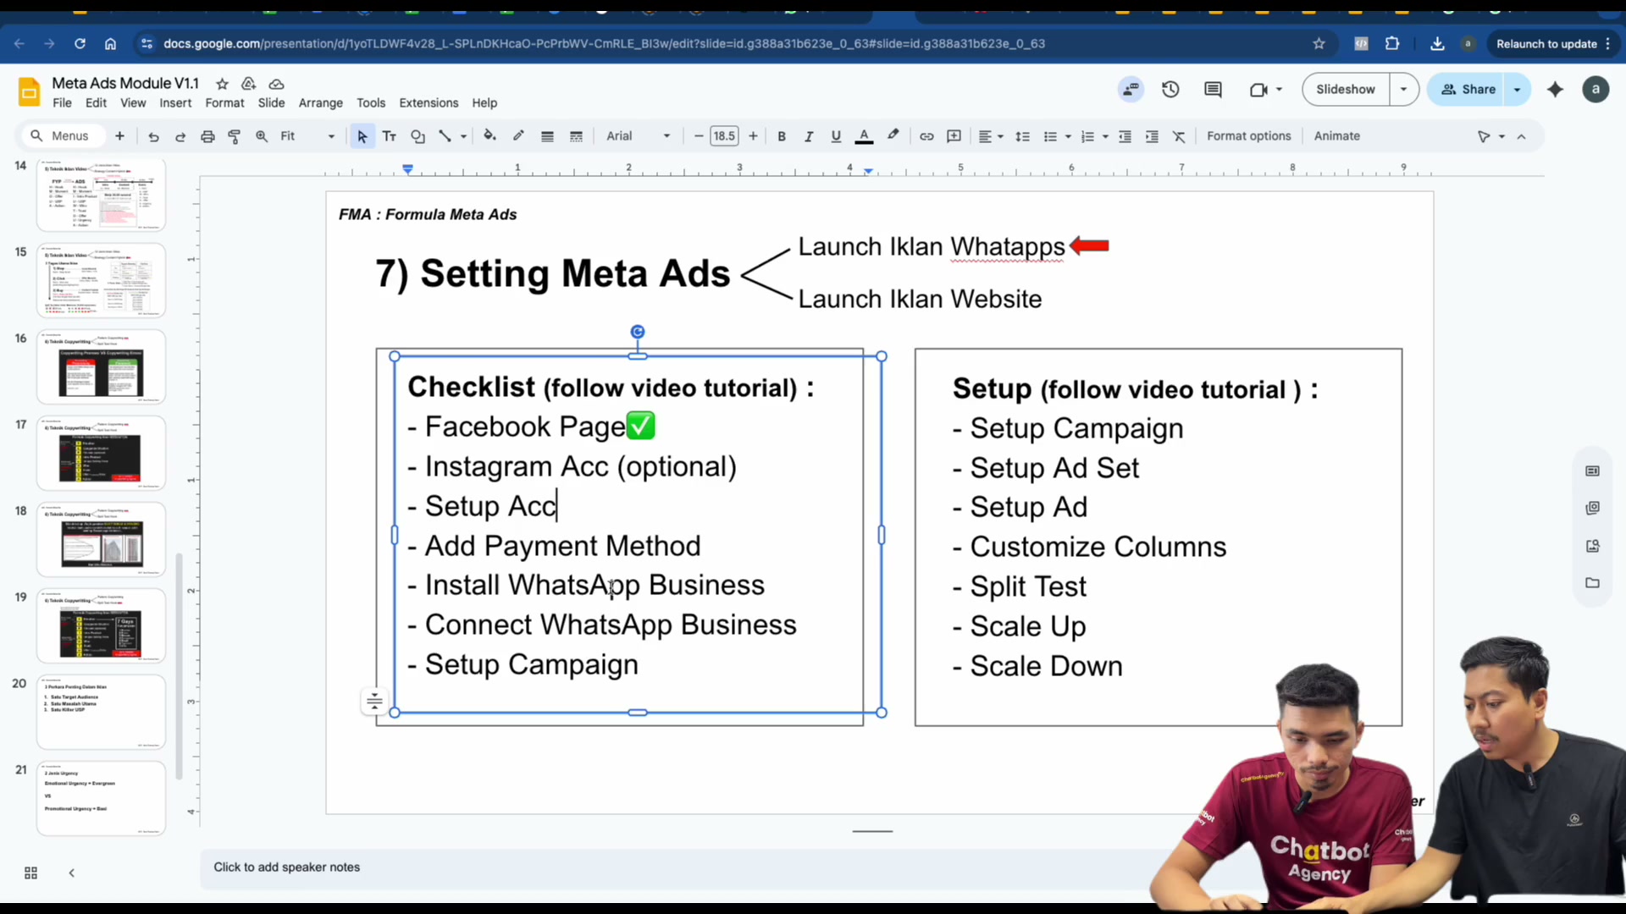This screenshot has width=1626, height=914.
Task: Expand the Slideshow options arrow
Action: click(1403, 89)
